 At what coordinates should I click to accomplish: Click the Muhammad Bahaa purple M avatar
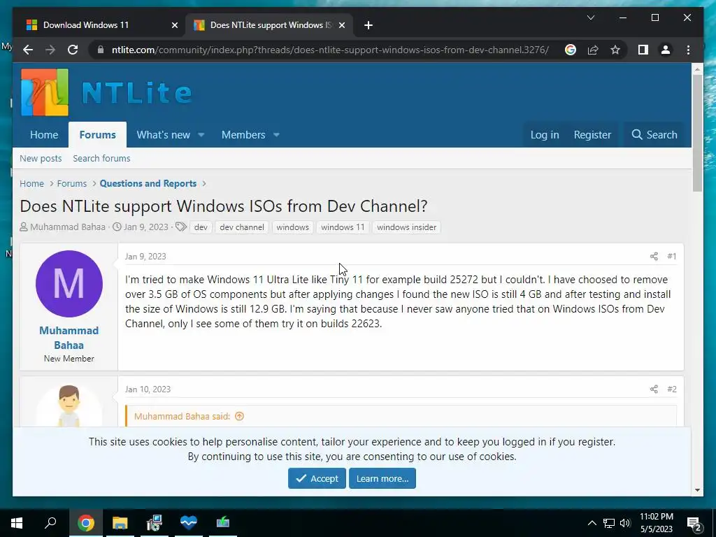[69, 284]
